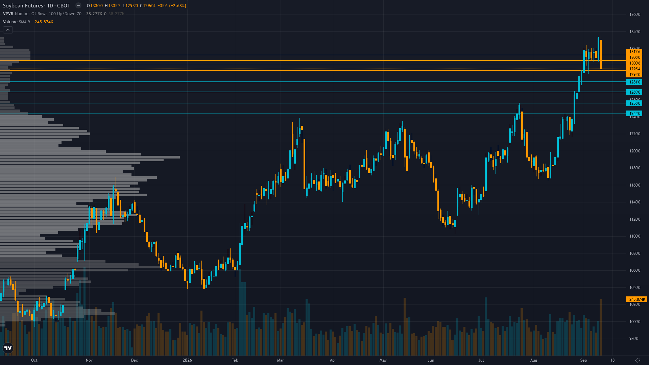Click the 1360'0 price scale tick
The image size is (649, 365).
pos(635,15)
